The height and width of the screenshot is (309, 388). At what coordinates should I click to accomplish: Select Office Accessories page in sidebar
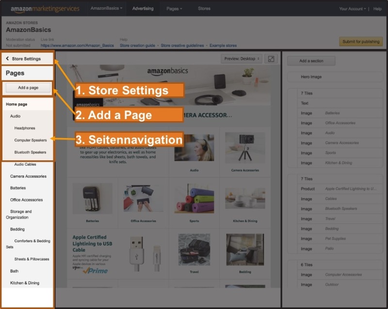pos(28,200)
